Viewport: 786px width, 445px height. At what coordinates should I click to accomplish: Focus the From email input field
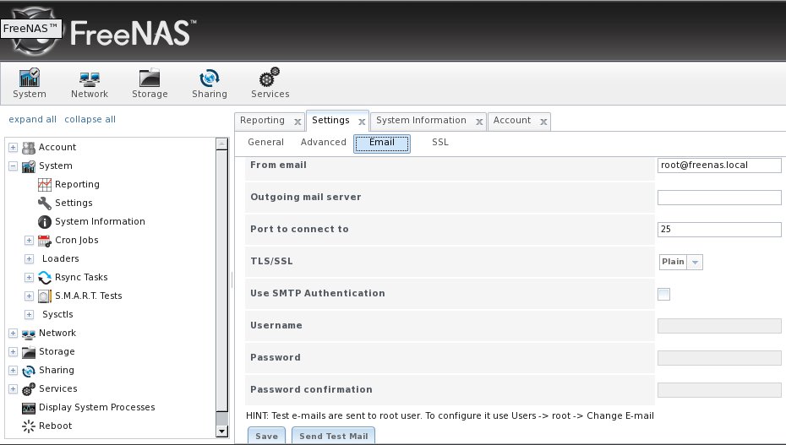pyautogui.click(x=719, y=166)
